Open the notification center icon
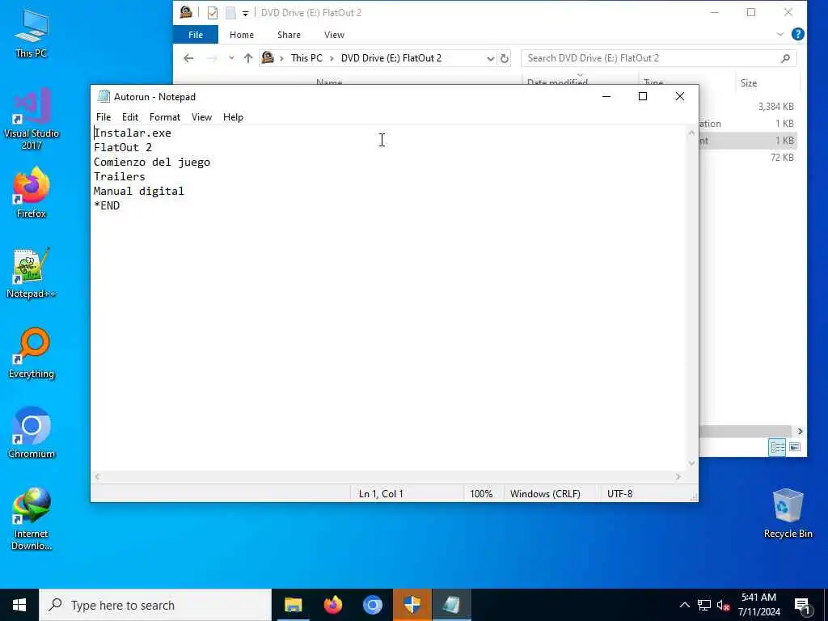Viewport: 828px width, 621px height. point(803,606)
